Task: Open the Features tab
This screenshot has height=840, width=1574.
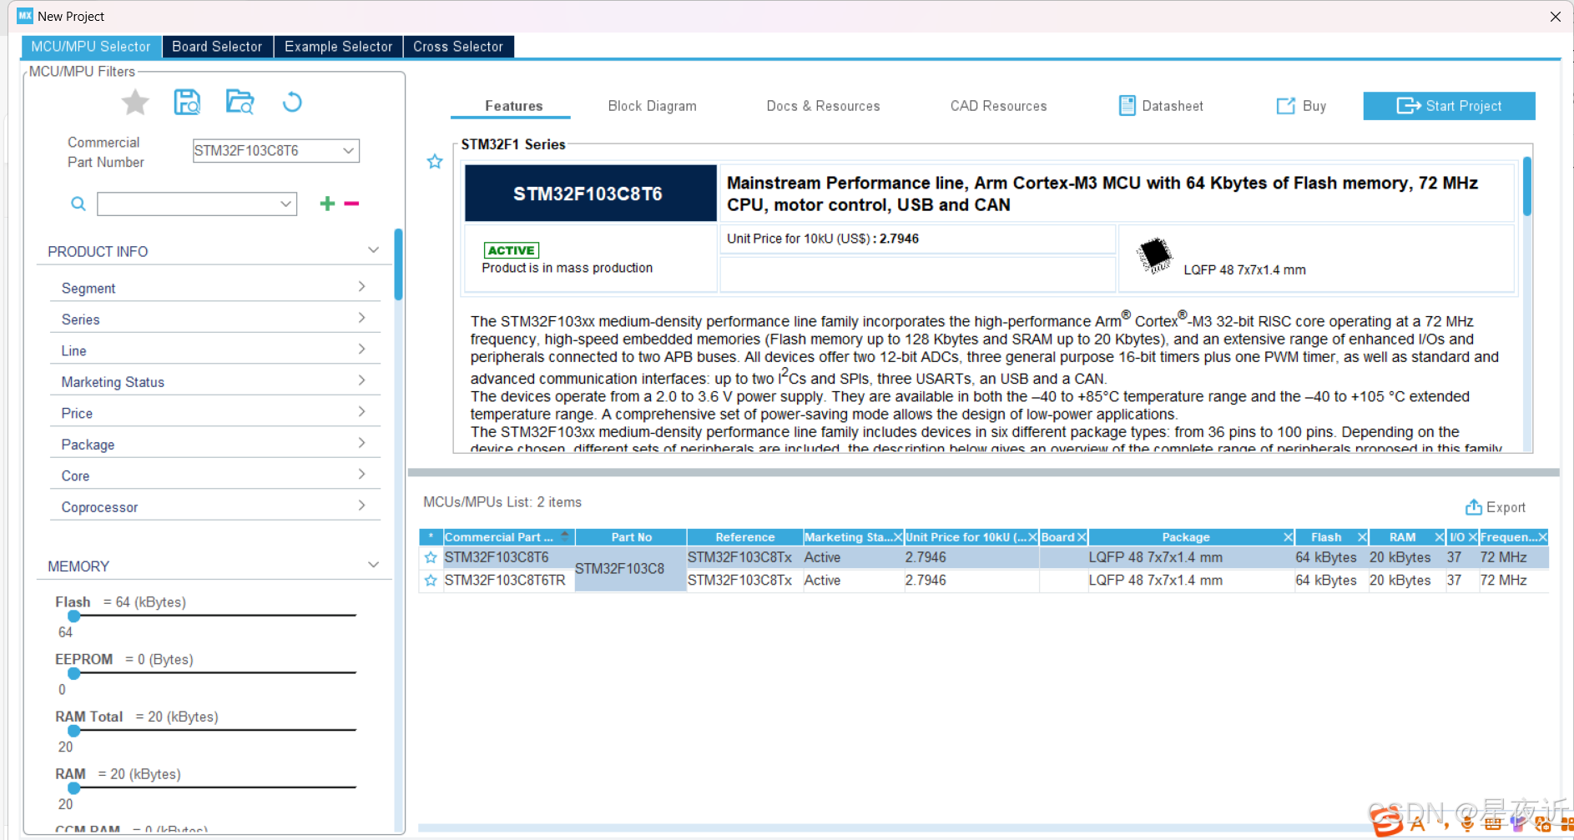Action: point(513,106)
